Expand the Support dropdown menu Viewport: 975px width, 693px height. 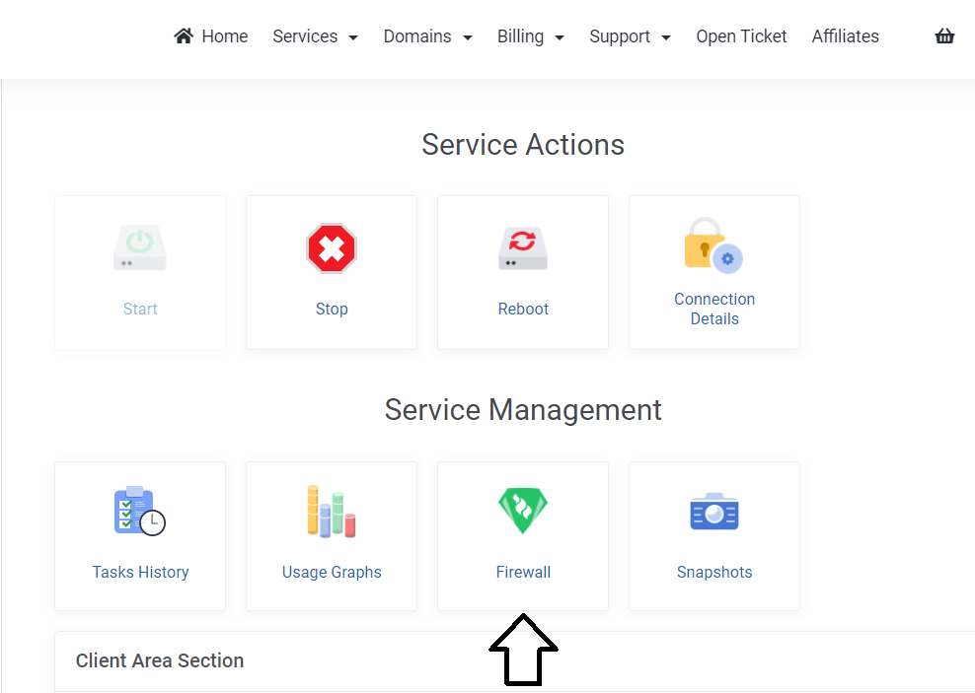pos(630,36)
